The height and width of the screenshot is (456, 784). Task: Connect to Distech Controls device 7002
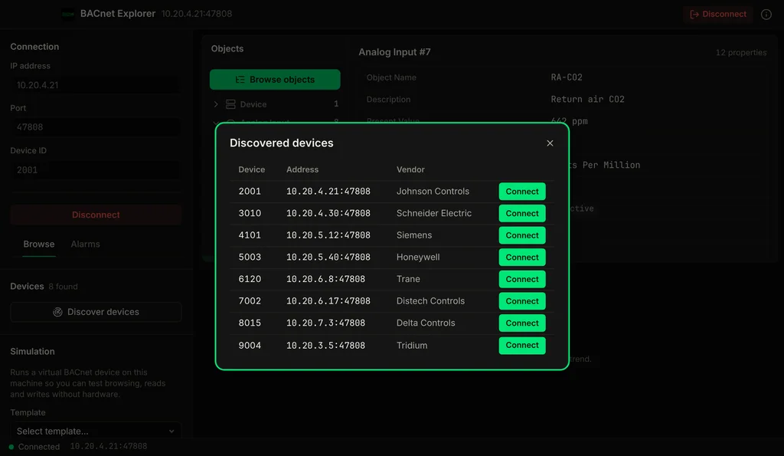(x=522, y=301)
